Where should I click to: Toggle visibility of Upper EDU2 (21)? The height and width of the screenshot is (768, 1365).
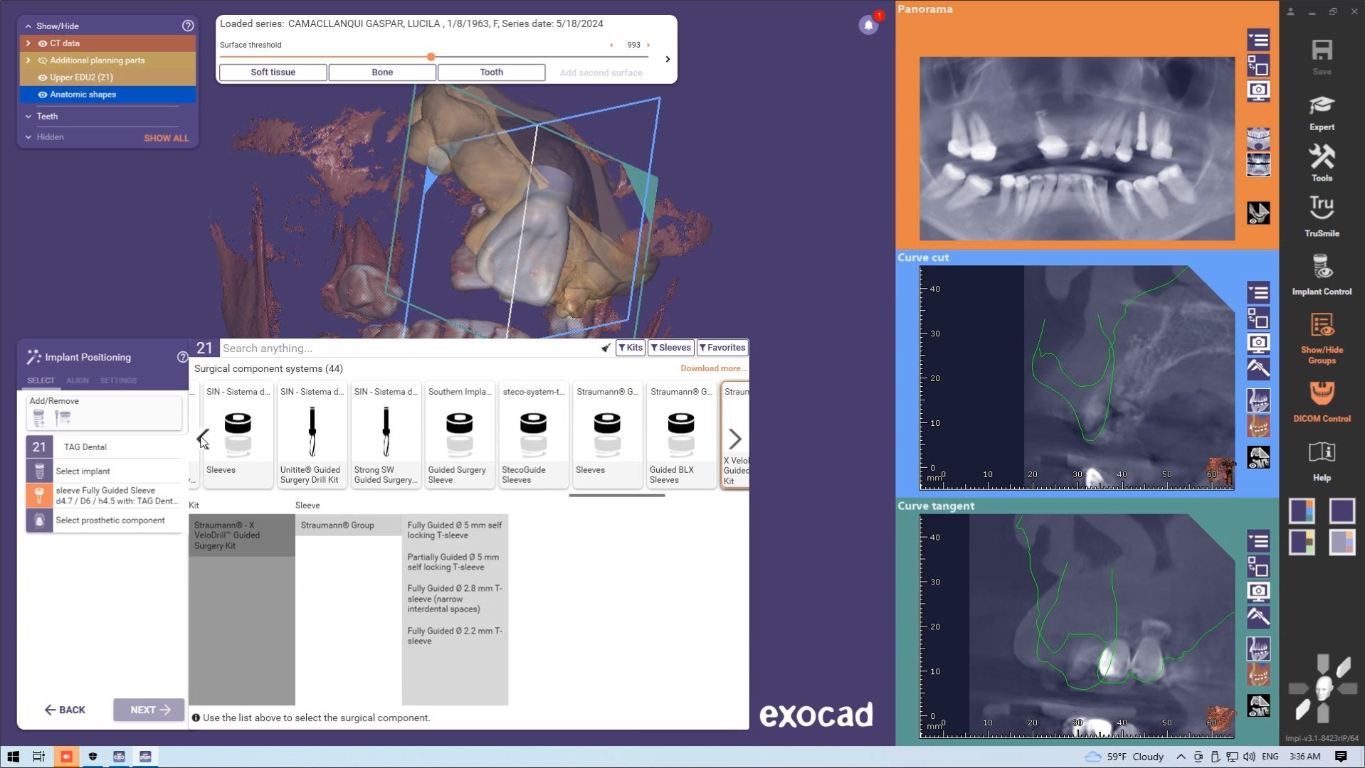tap(43, 78)
